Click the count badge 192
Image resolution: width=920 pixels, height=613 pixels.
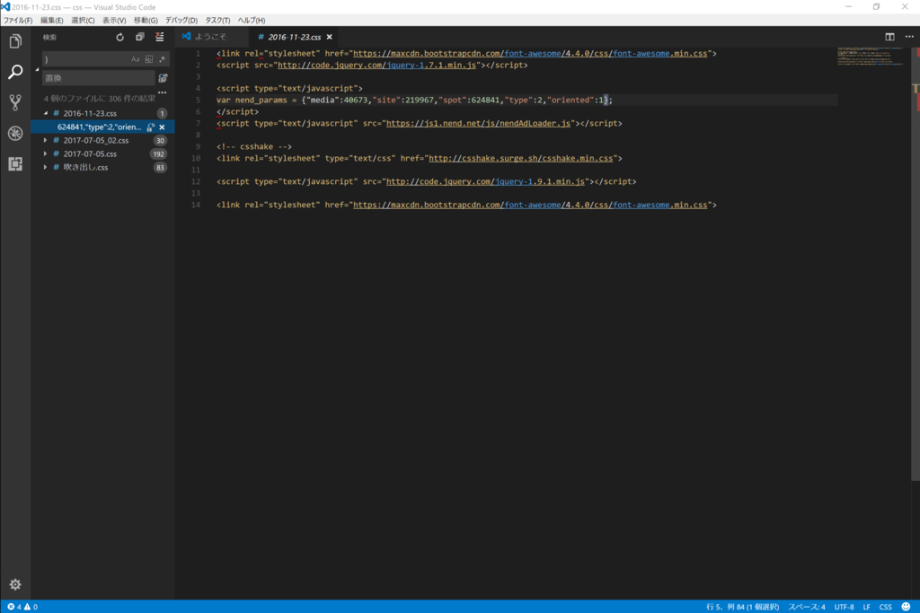tap(158, 154)
